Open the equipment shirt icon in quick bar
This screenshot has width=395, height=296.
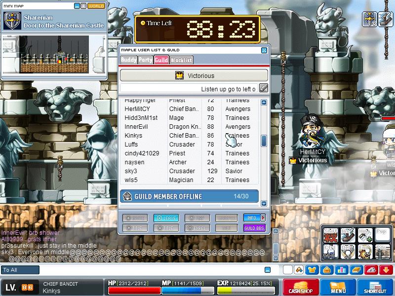point(312,270)
